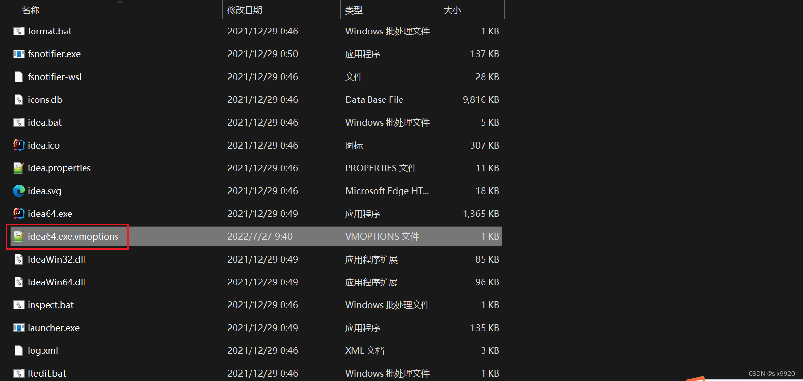
Task: Select the log.xml file name
Action: pos(43,350)
